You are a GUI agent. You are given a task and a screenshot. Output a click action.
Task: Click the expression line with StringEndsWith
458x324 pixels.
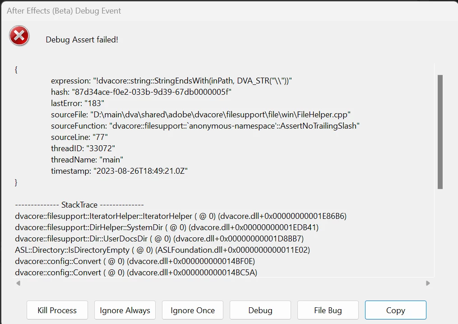tap(171, 81)
